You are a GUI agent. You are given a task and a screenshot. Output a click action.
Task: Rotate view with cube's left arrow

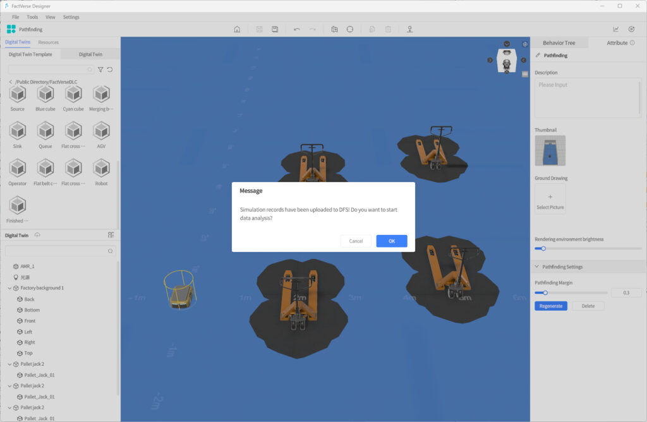[490, 60]
